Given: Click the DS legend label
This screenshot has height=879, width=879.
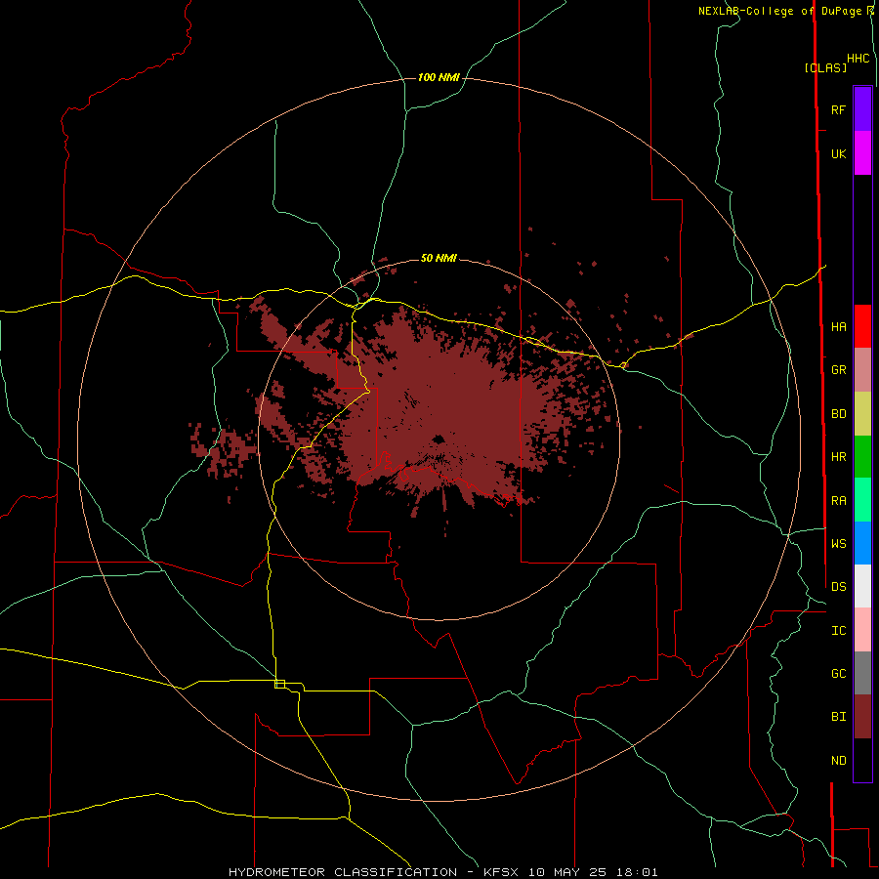Looking at the screenshot, I should coord(838,586).
